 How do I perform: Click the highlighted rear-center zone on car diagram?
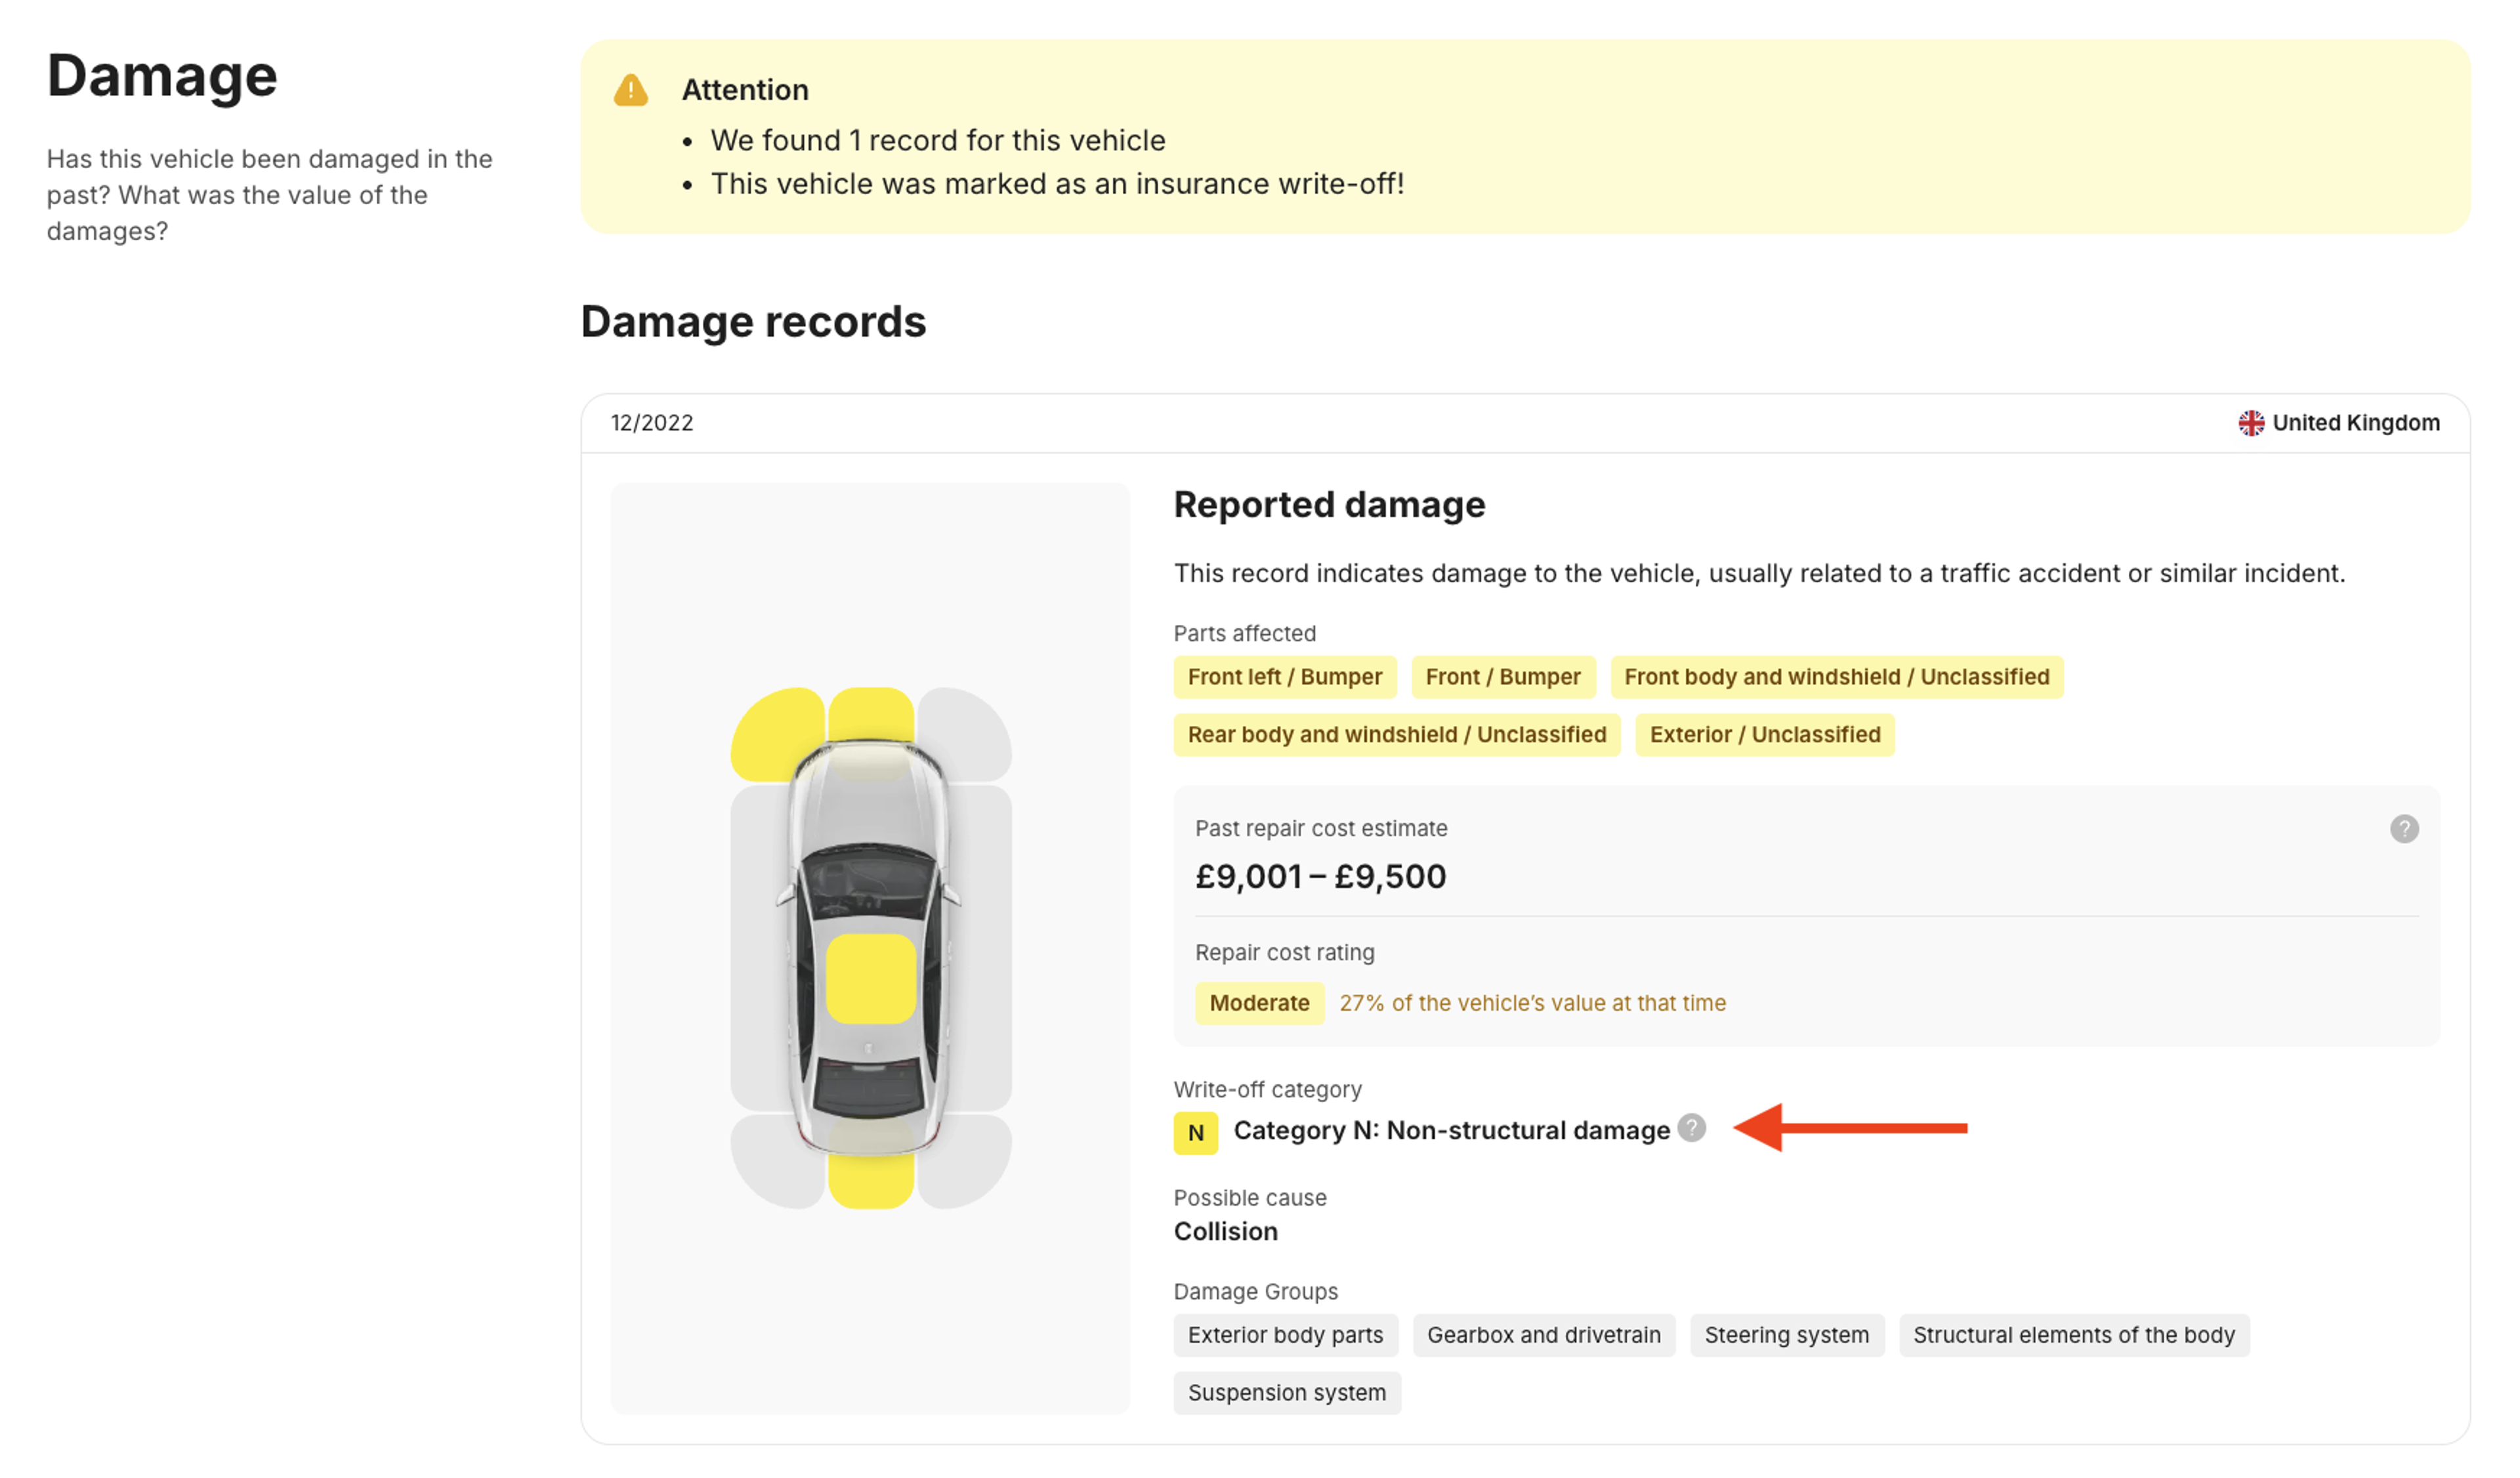(x=871, y=1182)
